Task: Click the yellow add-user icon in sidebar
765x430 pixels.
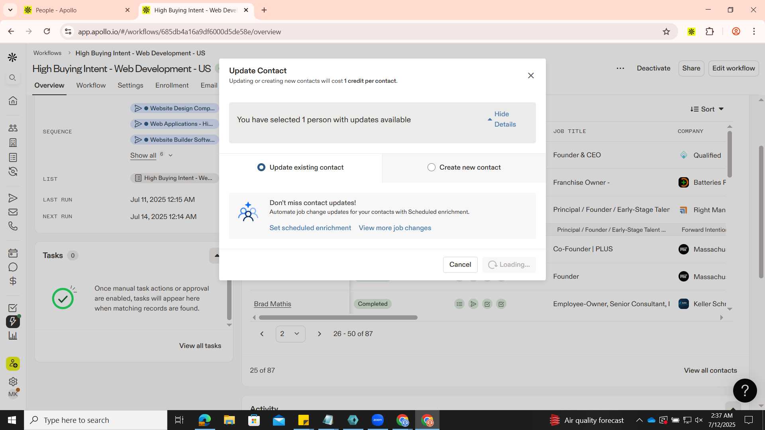Action: point(13,364)
